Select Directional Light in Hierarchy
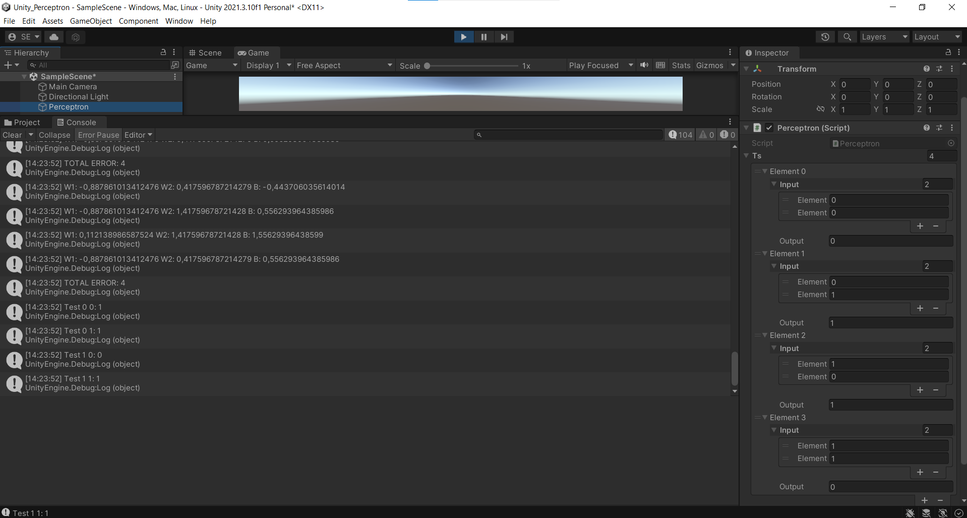Image resolution: width=967 pixels, height=518 pixels. tap(79, 97)
